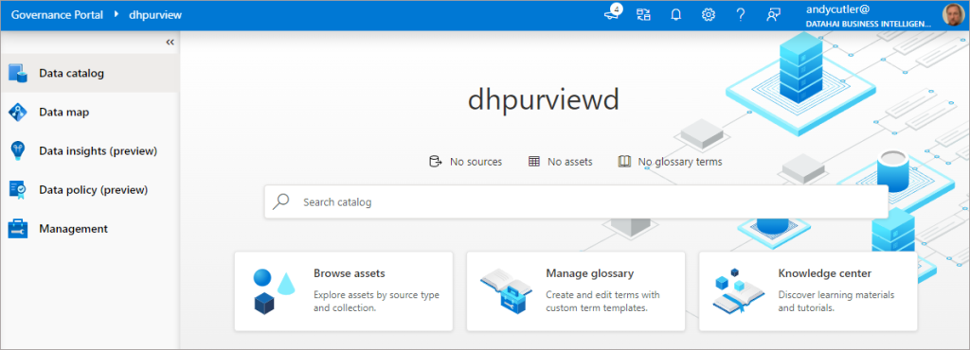Click the No glossary terms label

680,162
